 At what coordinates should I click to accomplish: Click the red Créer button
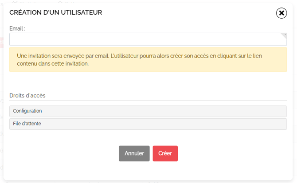165,153
